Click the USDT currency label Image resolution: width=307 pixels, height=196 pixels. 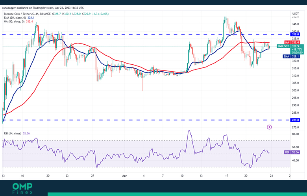pyautogui.click(x=296, y=14)
